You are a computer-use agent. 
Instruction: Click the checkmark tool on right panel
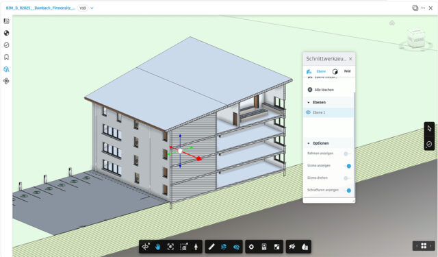pyautogui.click(x=429, y=144)
